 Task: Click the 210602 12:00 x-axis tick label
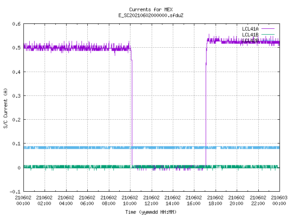pyautogui.click(x=151, y=200)
